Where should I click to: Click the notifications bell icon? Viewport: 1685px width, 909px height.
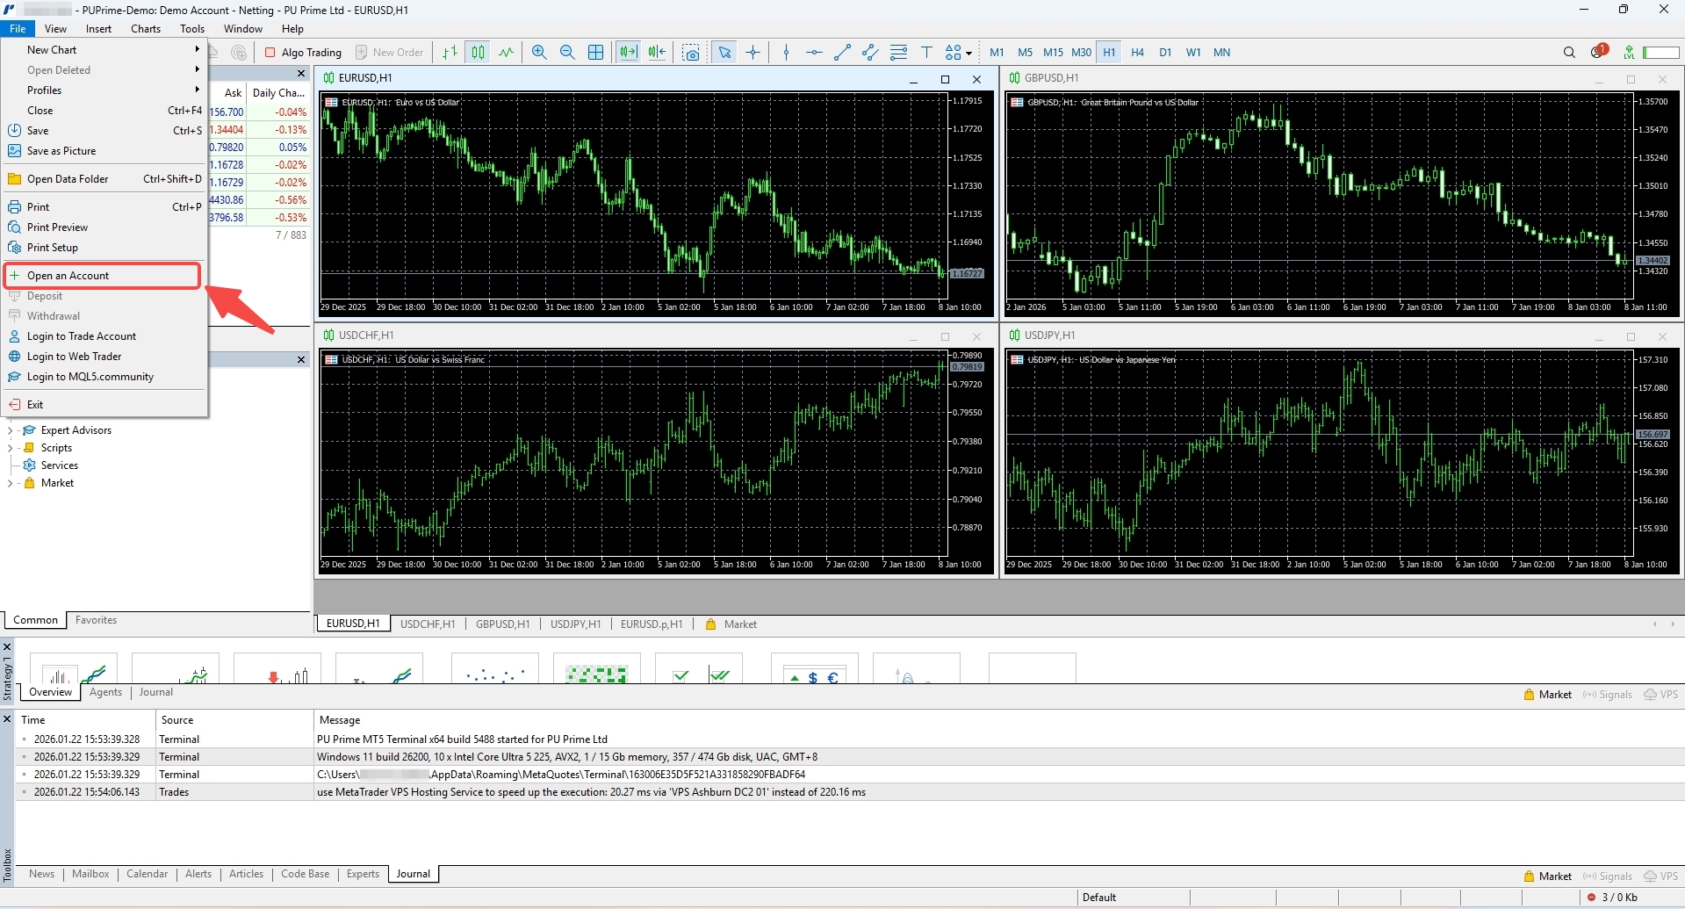[1598, 52]
